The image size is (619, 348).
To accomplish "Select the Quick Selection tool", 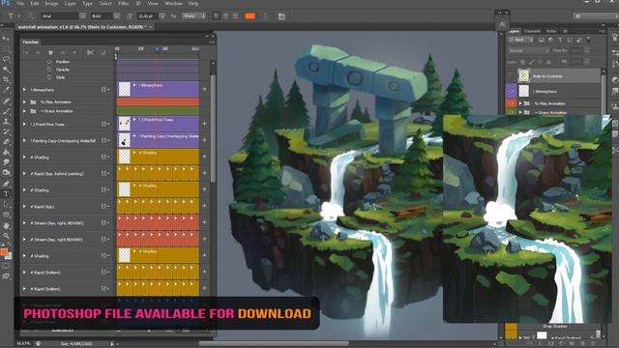I will 6,70.
